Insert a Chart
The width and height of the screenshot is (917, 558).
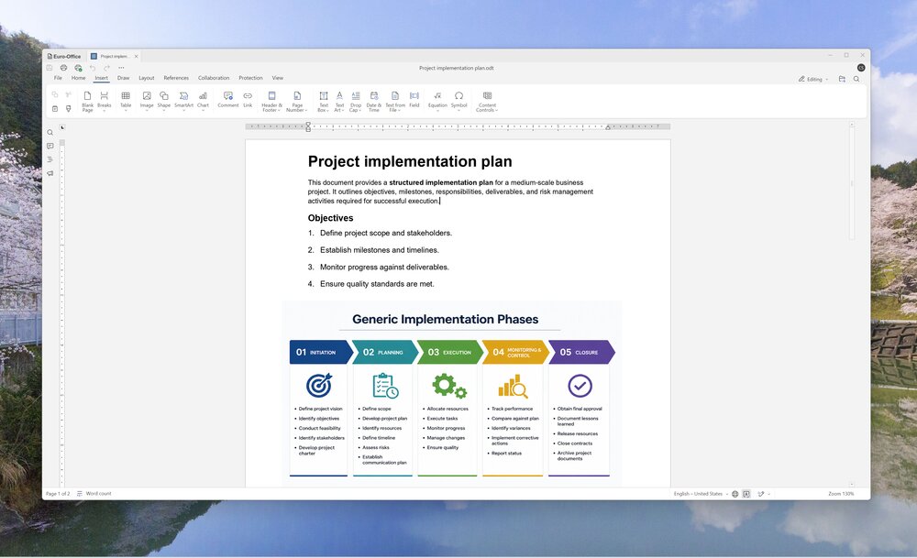coord(203,101)
